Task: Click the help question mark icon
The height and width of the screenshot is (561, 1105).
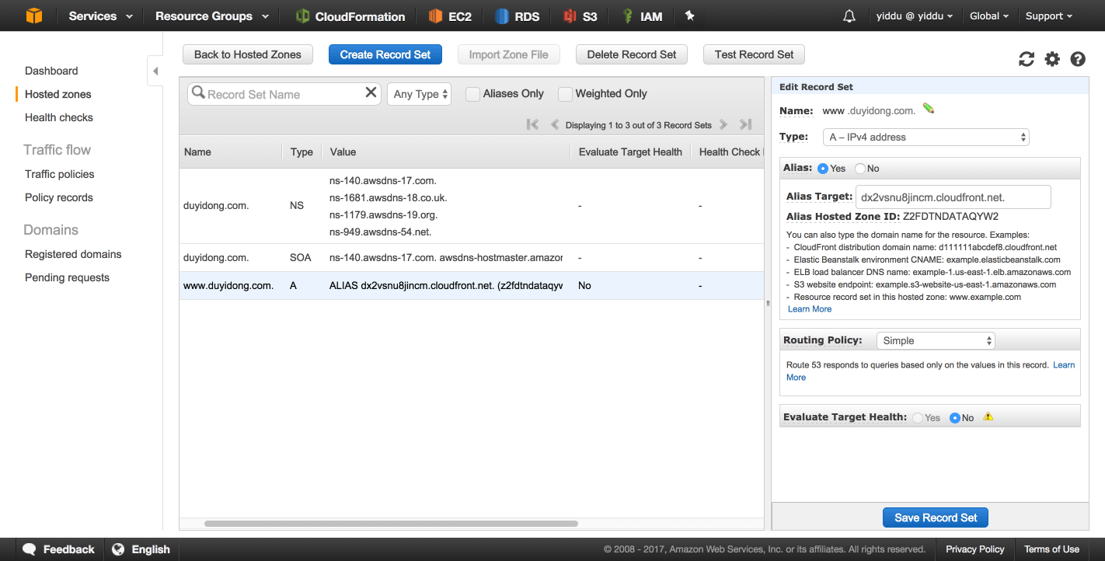Action: click(x=1078, y=59)
